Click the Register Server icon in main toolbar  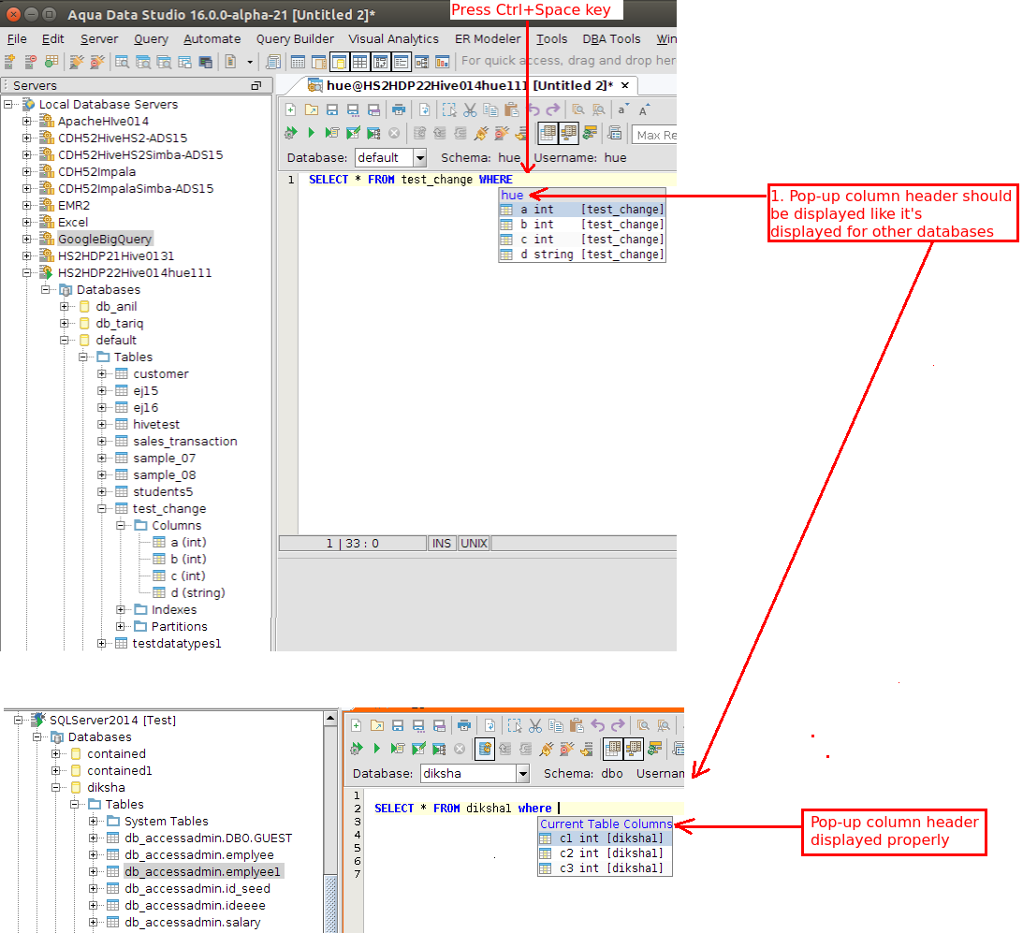(x=9, y=62)
